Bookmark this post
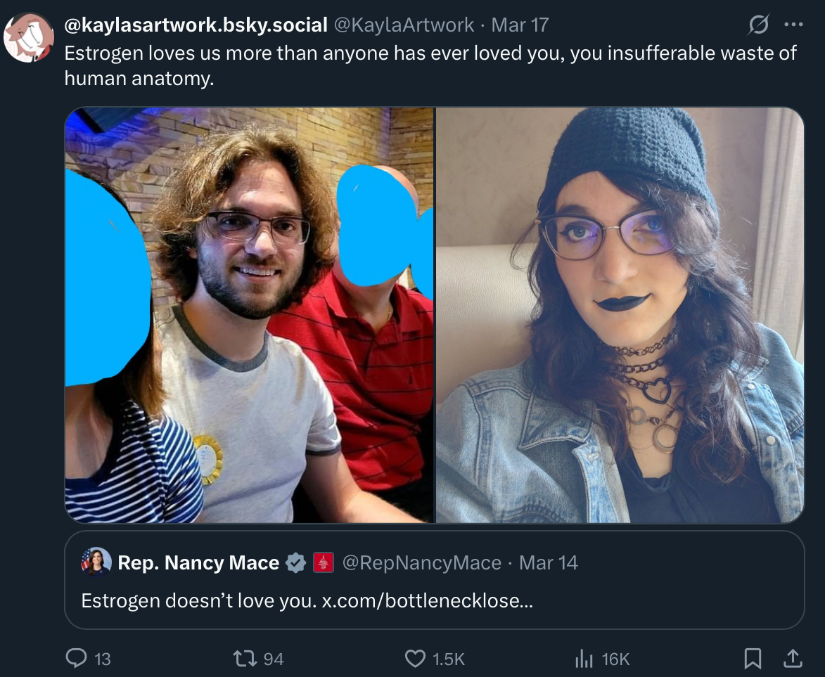Screen dimensions: 825x677 pos(753,658)
